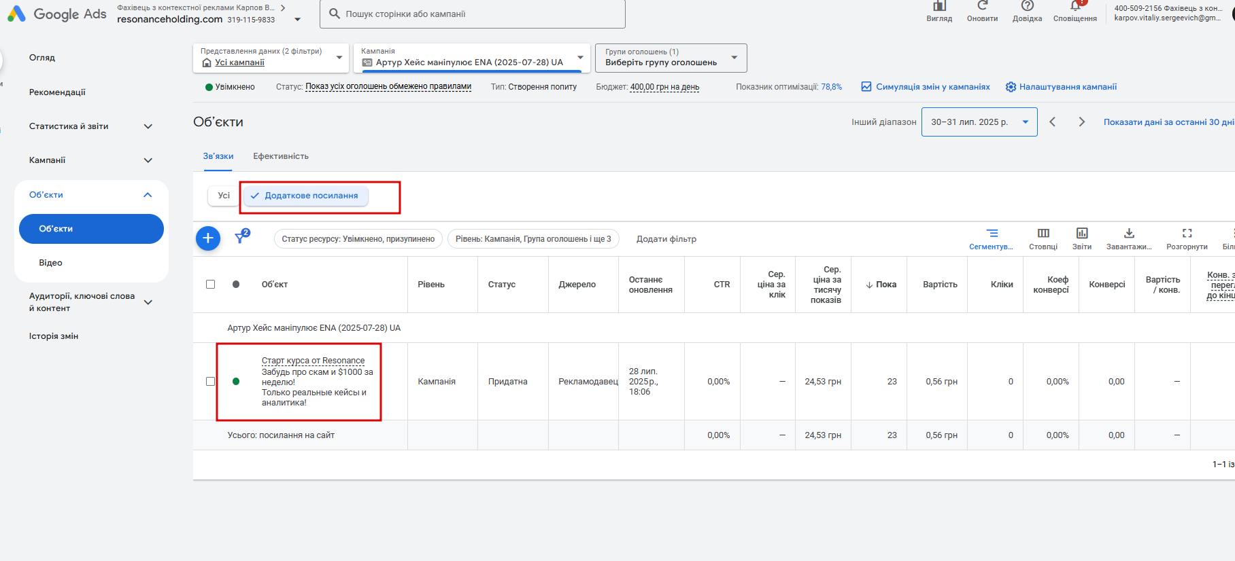Click the Кліки column header
This screenshot has width=1235, height=561.
tap(1002, 285)
